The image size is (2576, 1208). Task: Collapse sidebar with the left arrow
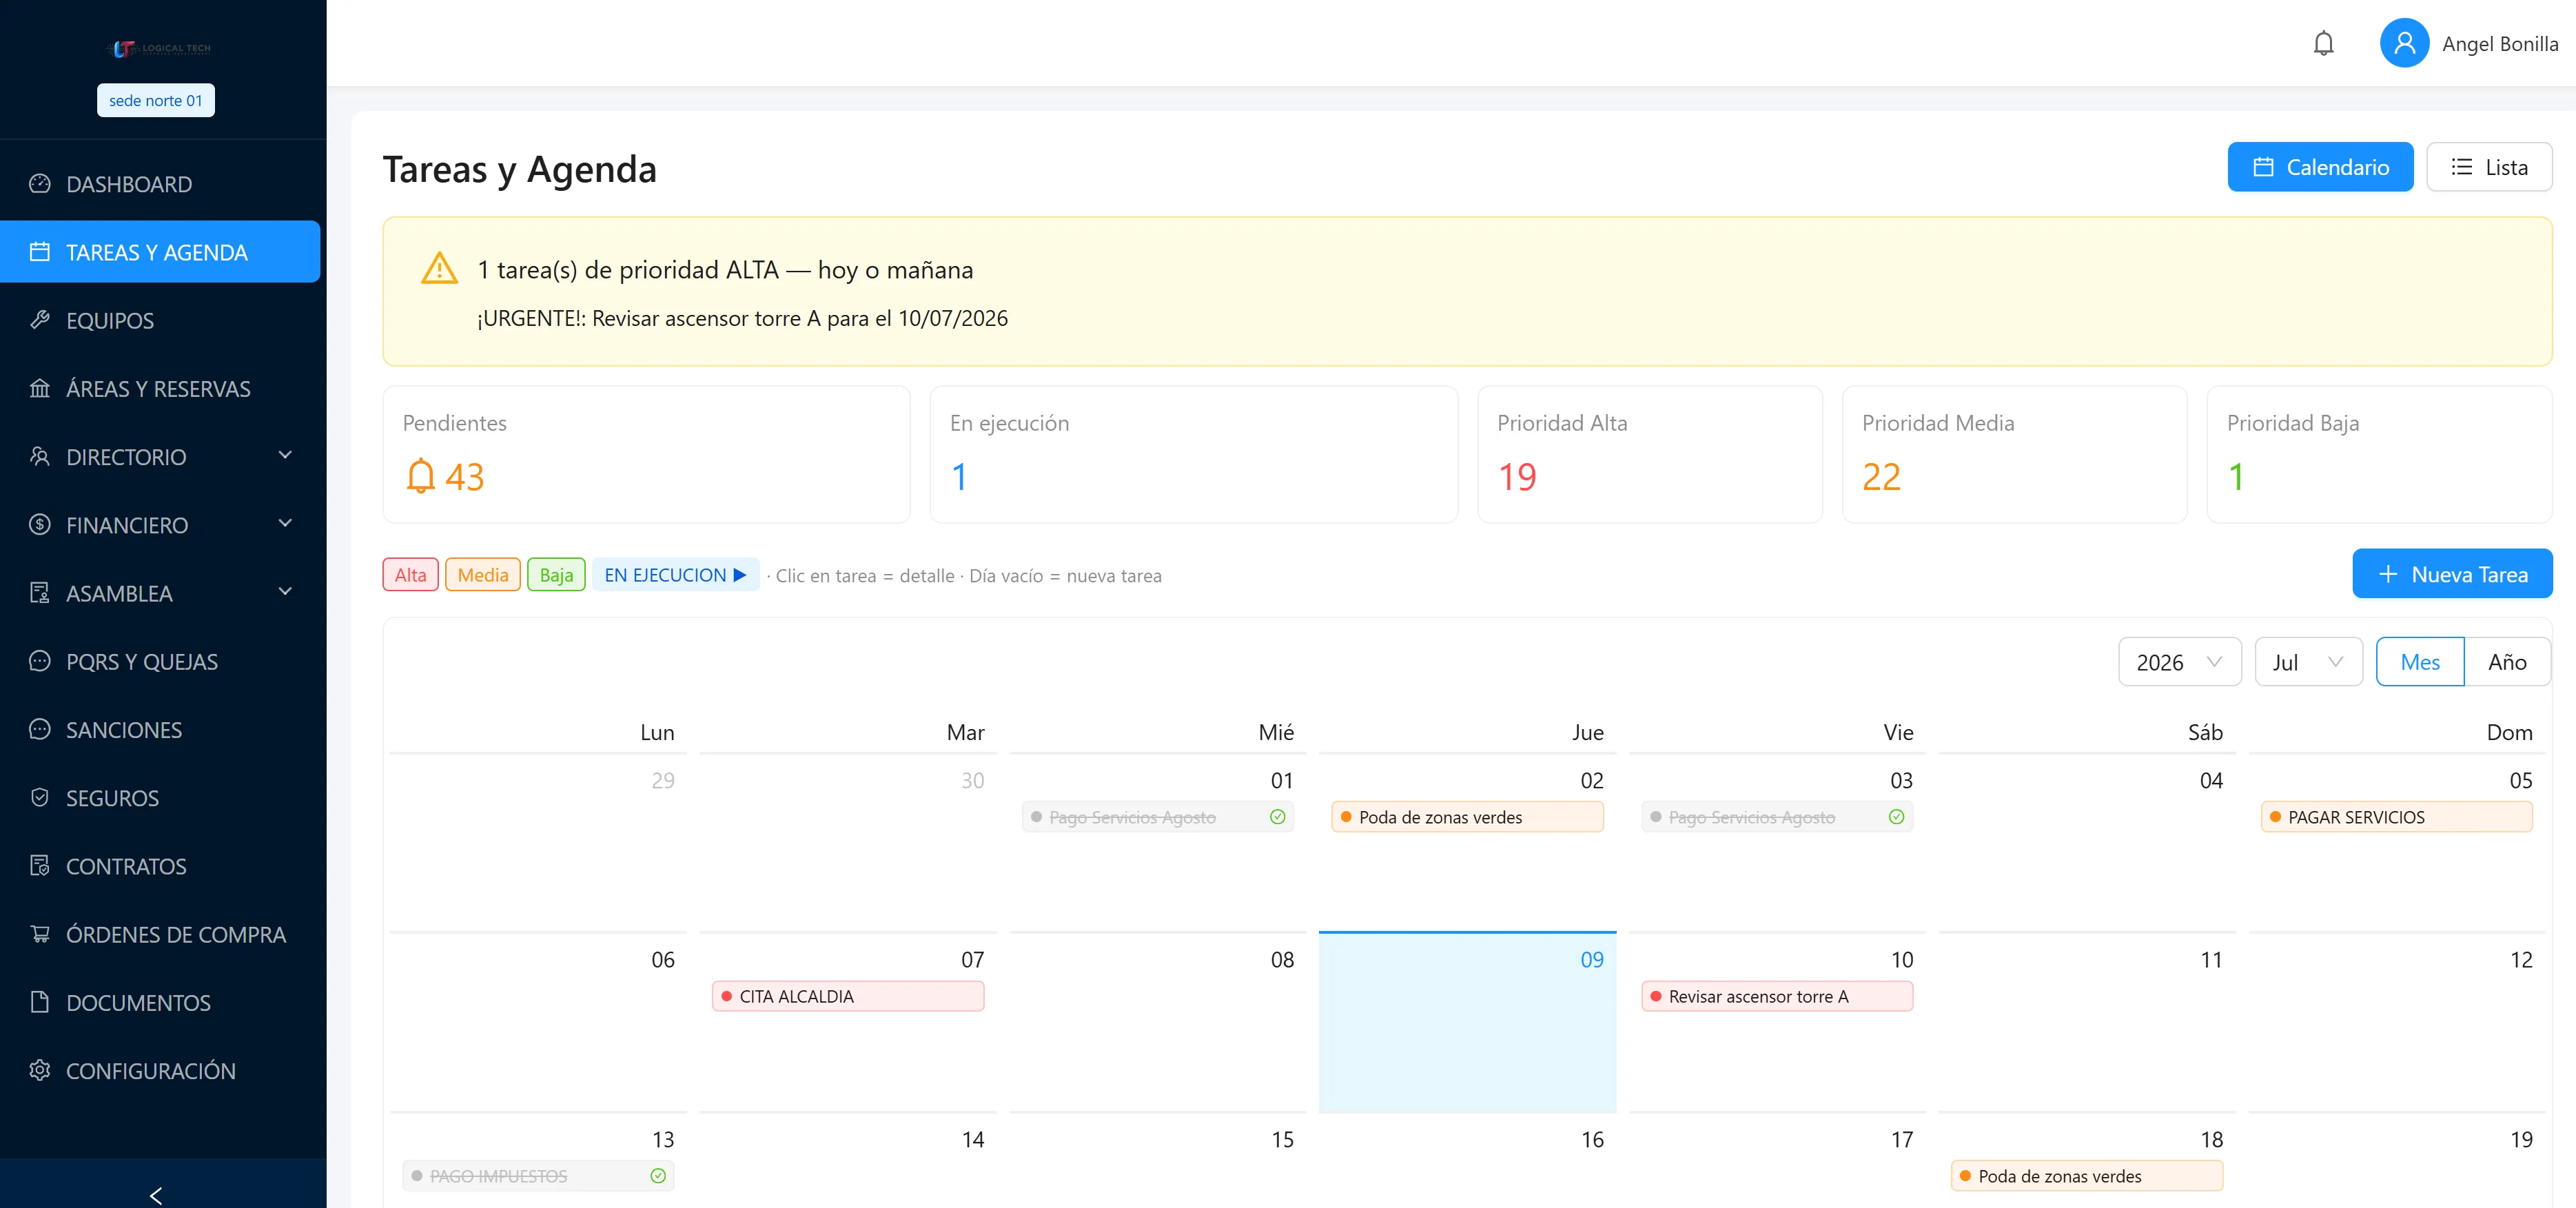[156, 1195]
